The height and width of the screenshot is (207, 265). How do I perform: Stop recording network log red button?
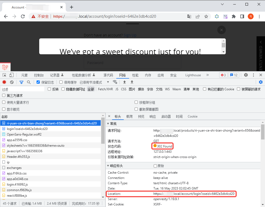click(4, 82)
